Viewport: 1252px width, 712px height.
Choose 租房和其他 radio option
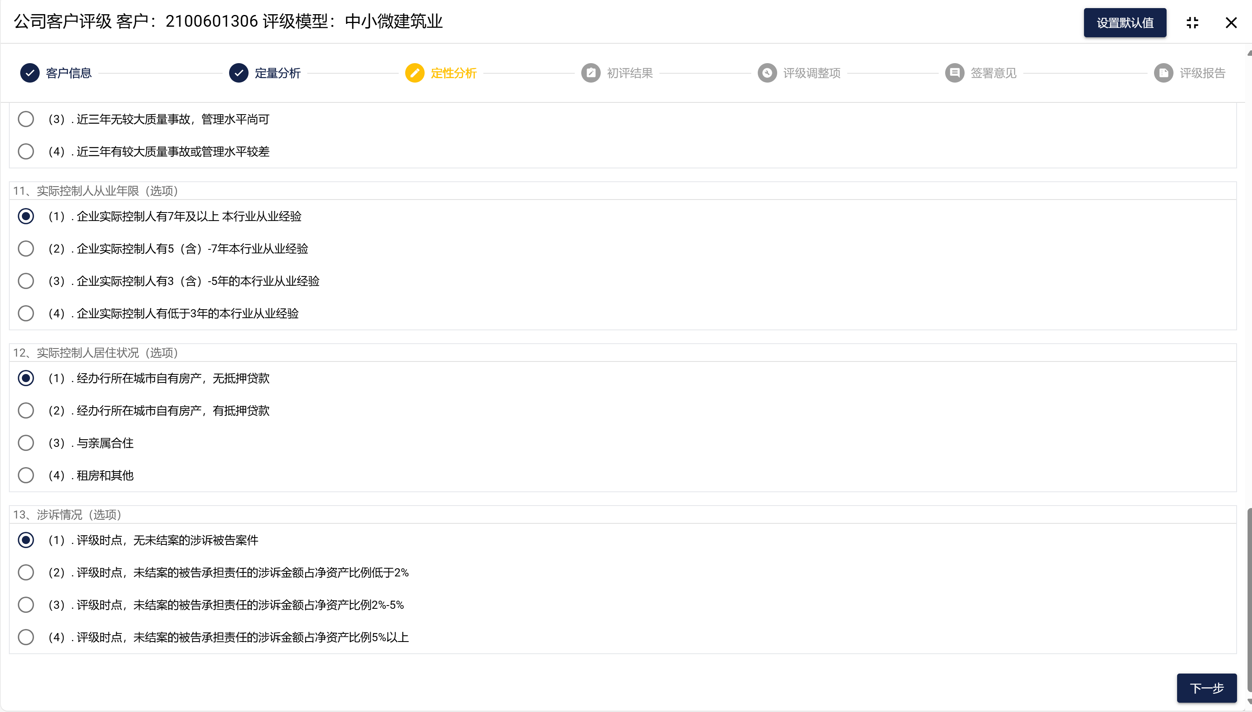pos(26,475)
